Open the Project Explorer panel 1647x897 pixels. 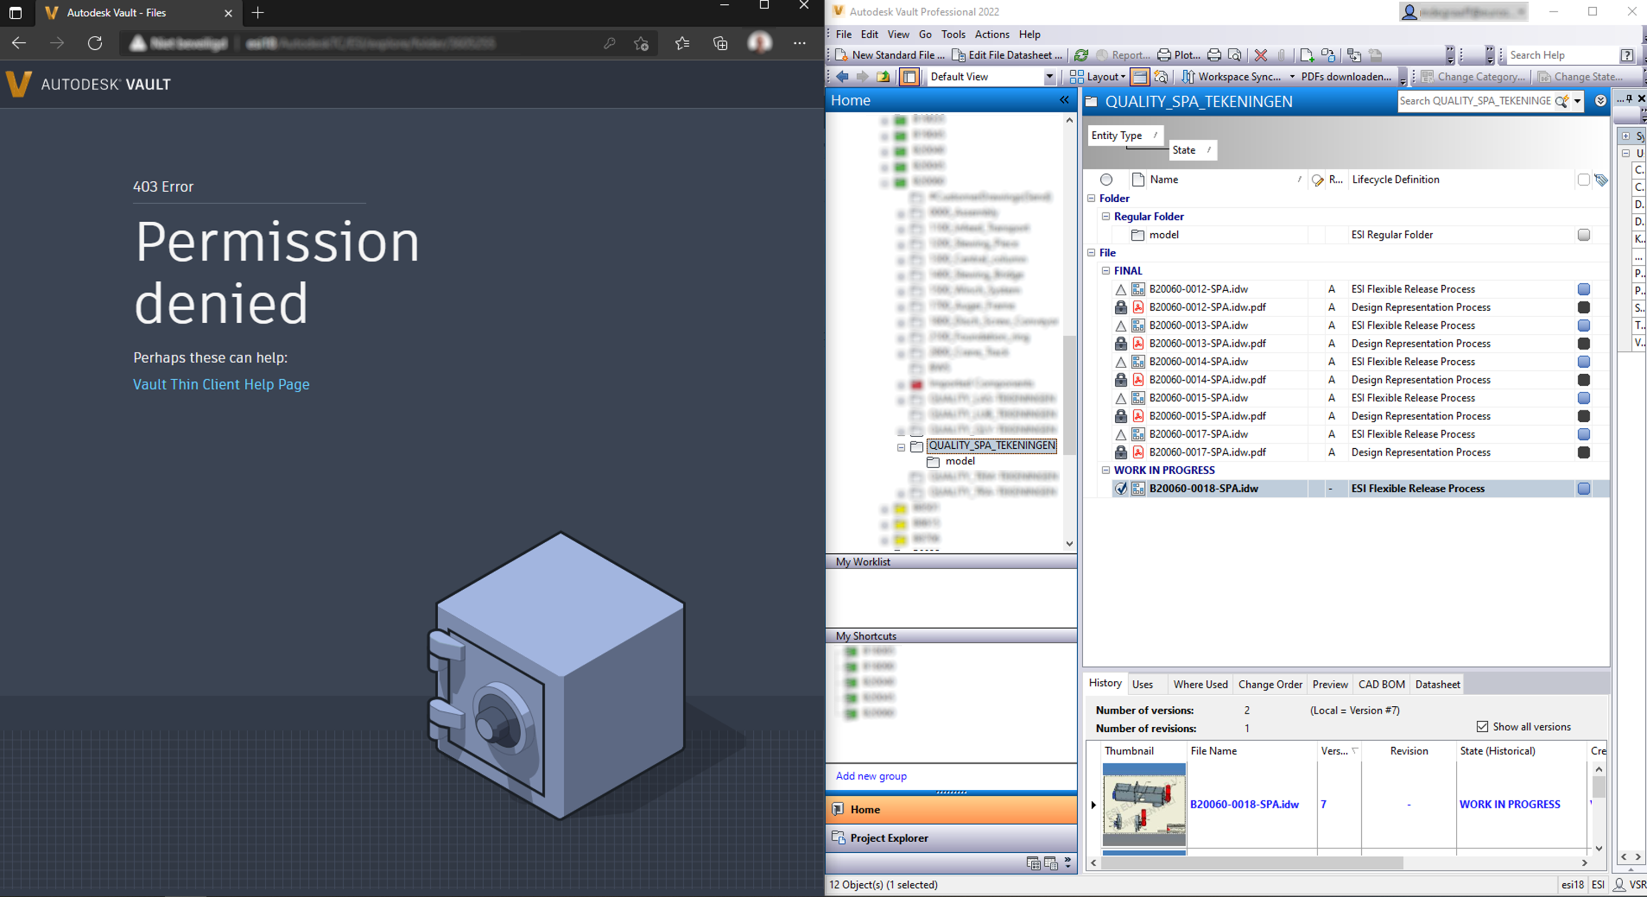pyautogui.click(x=888, y=837)
